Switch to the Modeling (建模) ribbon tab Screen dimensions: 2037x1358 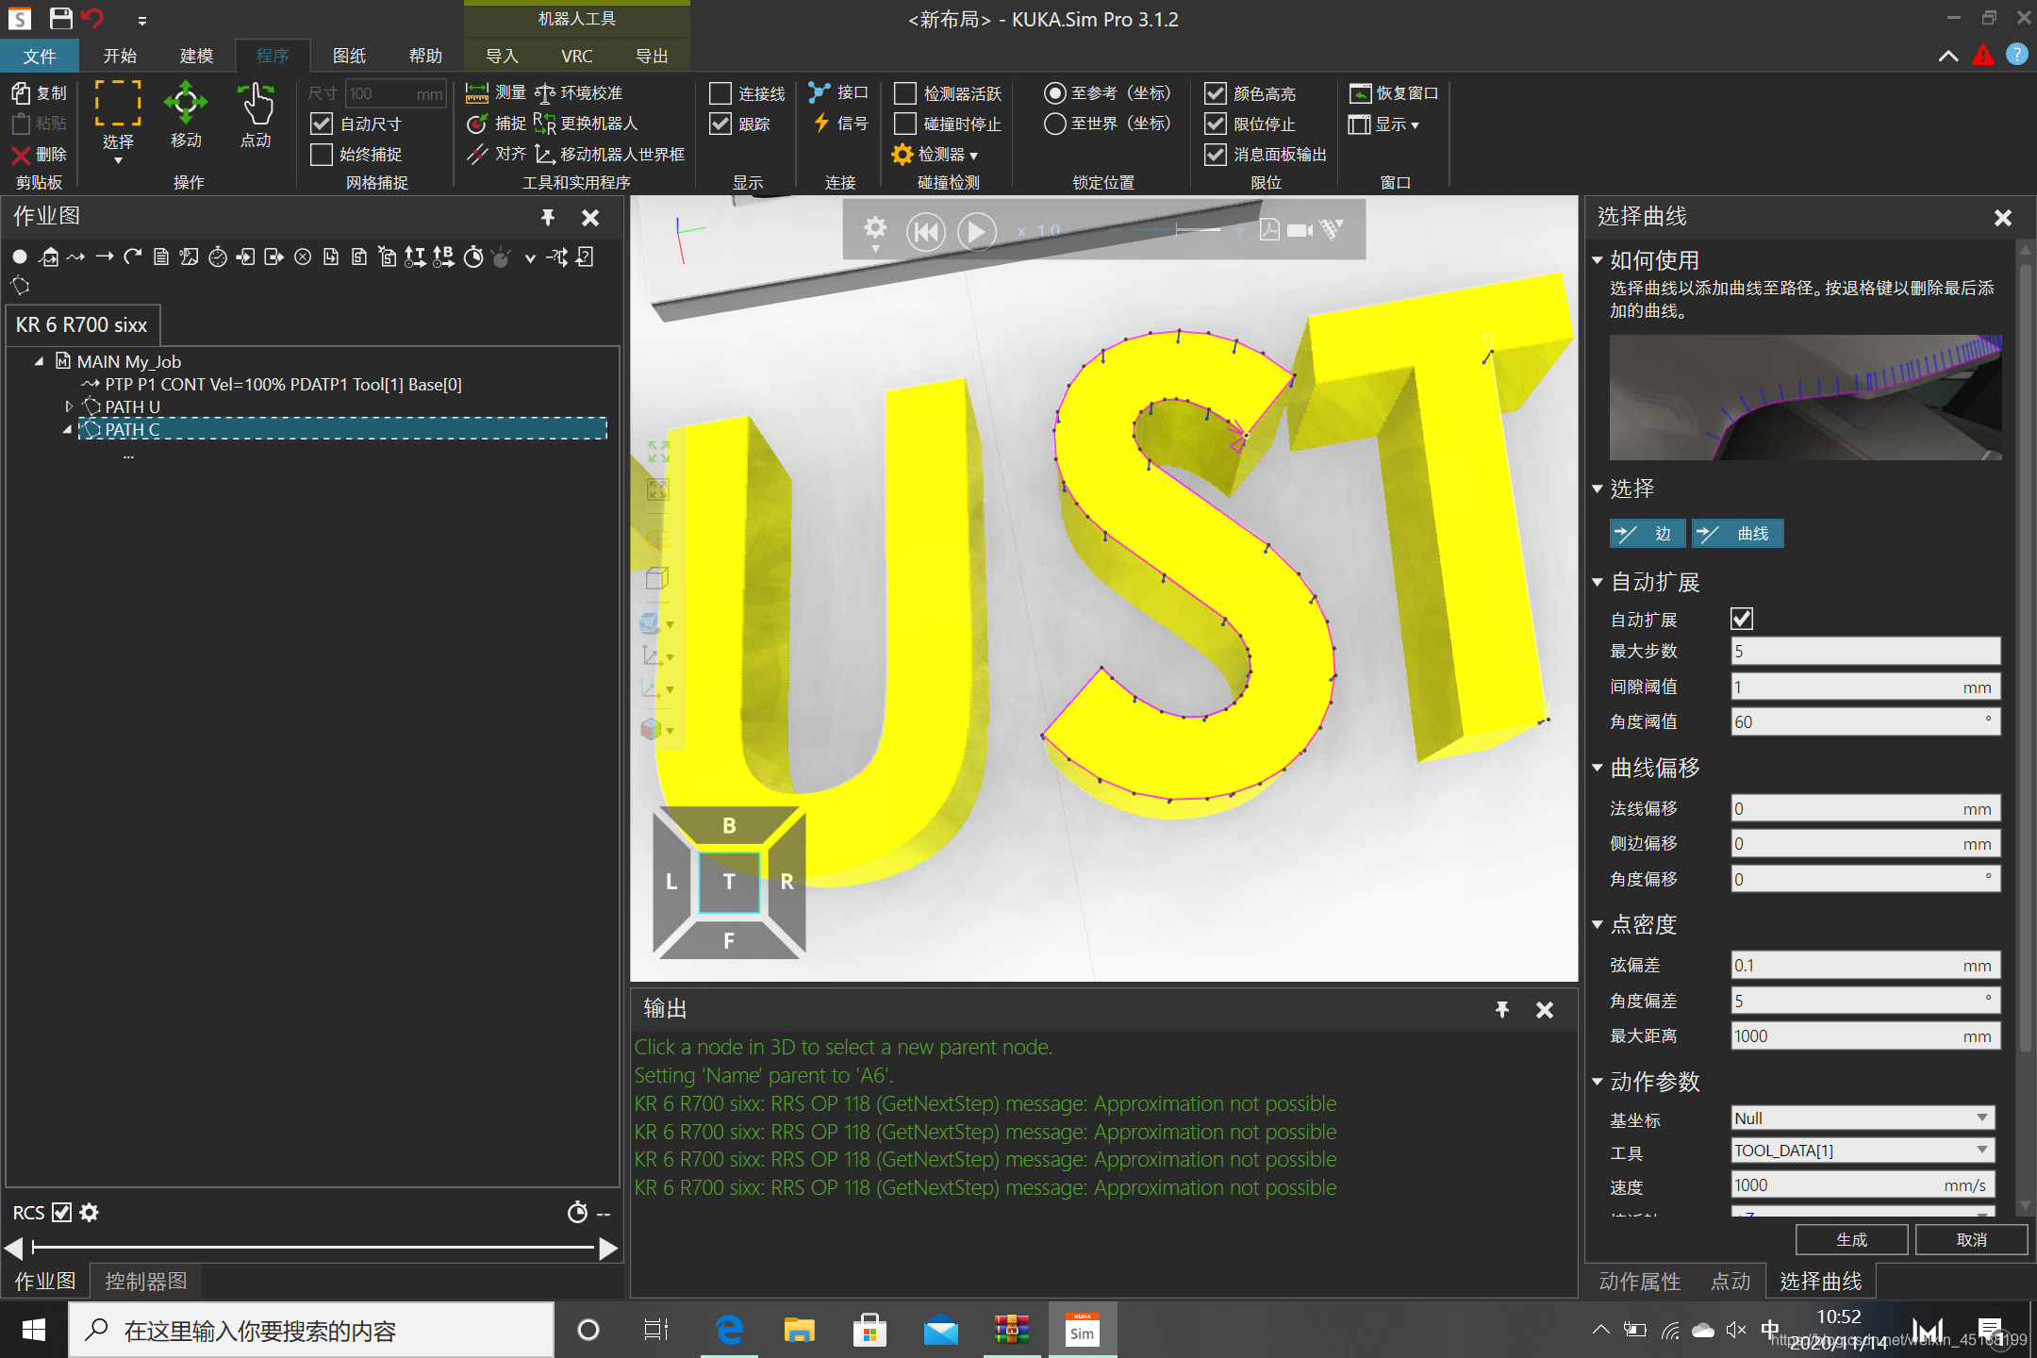pos(196,56)
